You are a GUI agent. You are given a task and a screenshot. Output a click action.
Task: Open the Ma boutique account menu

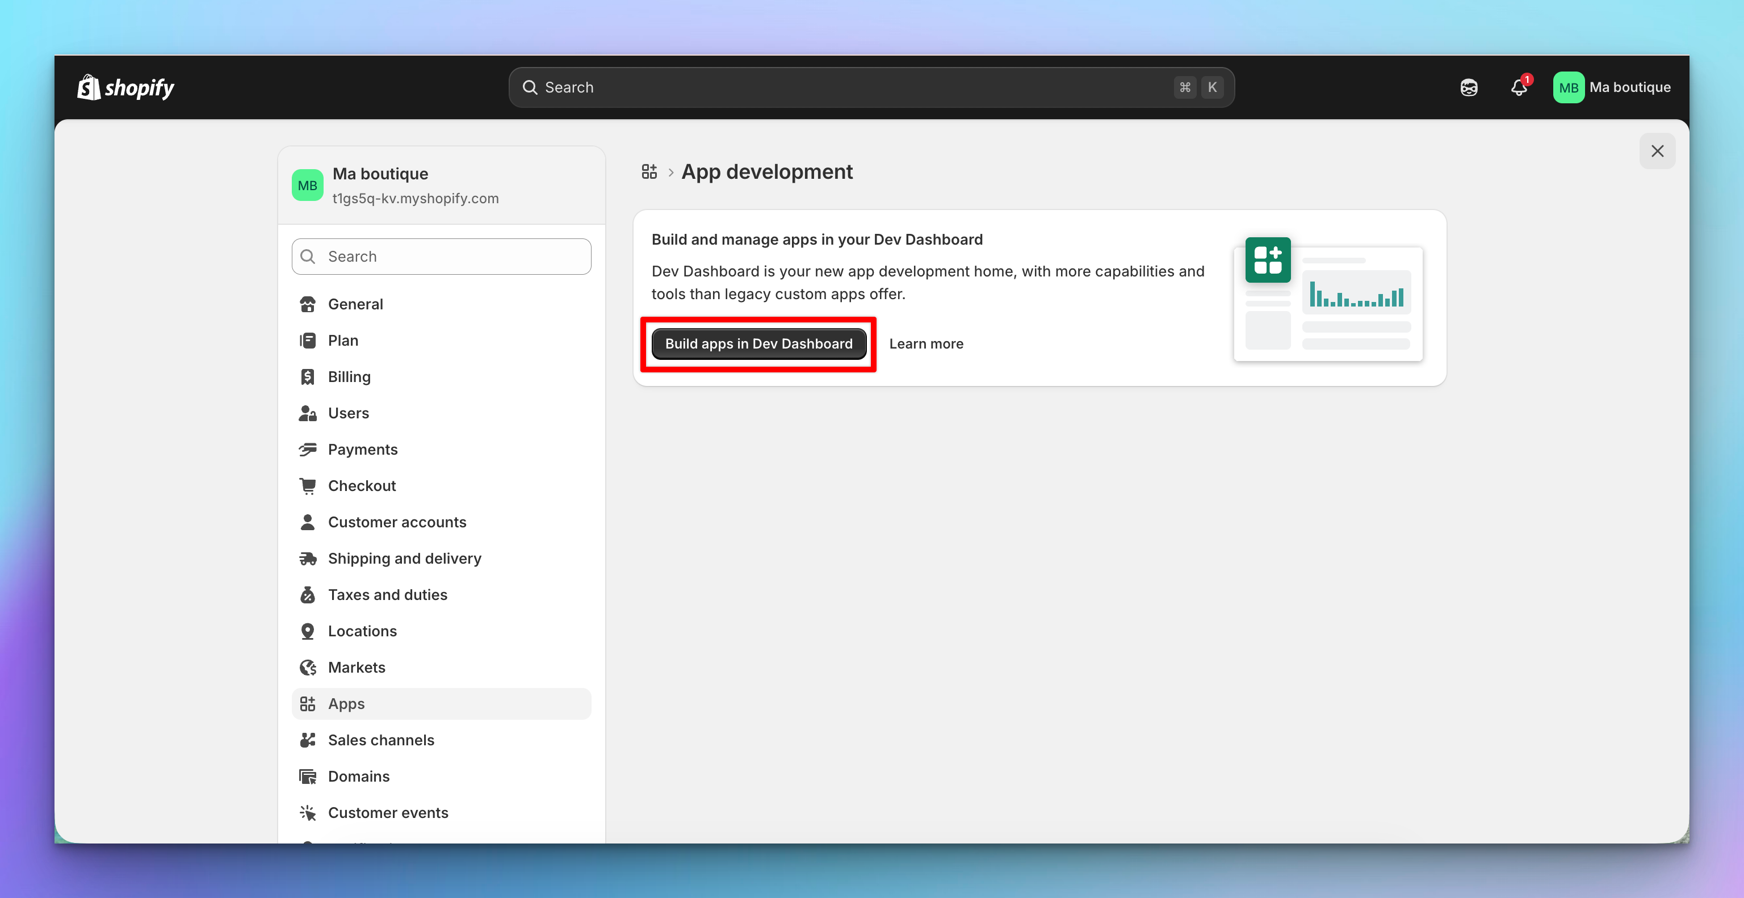click(x=1612, y=87)
